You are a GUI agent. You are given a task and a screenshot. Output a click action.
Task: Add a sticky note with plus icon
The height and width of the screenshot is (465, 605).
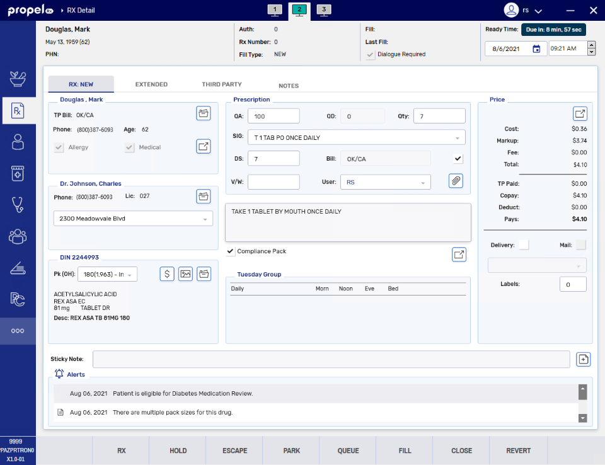(x=584, y=359)
